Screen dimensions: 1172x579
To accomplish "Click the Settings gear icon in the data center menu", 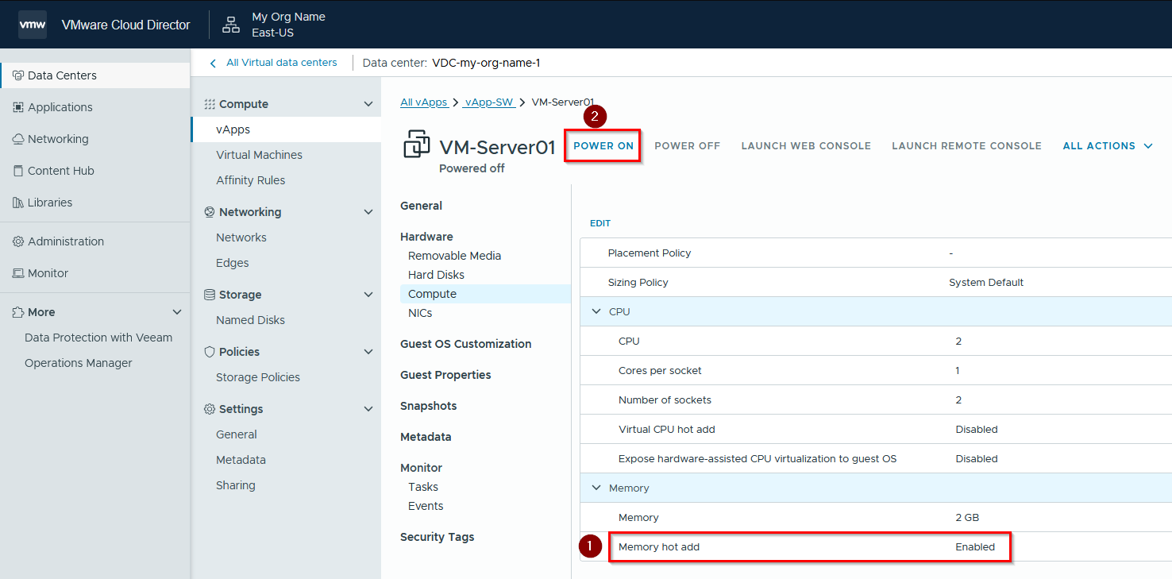I will pyautogui.click(x=210, y=409).
